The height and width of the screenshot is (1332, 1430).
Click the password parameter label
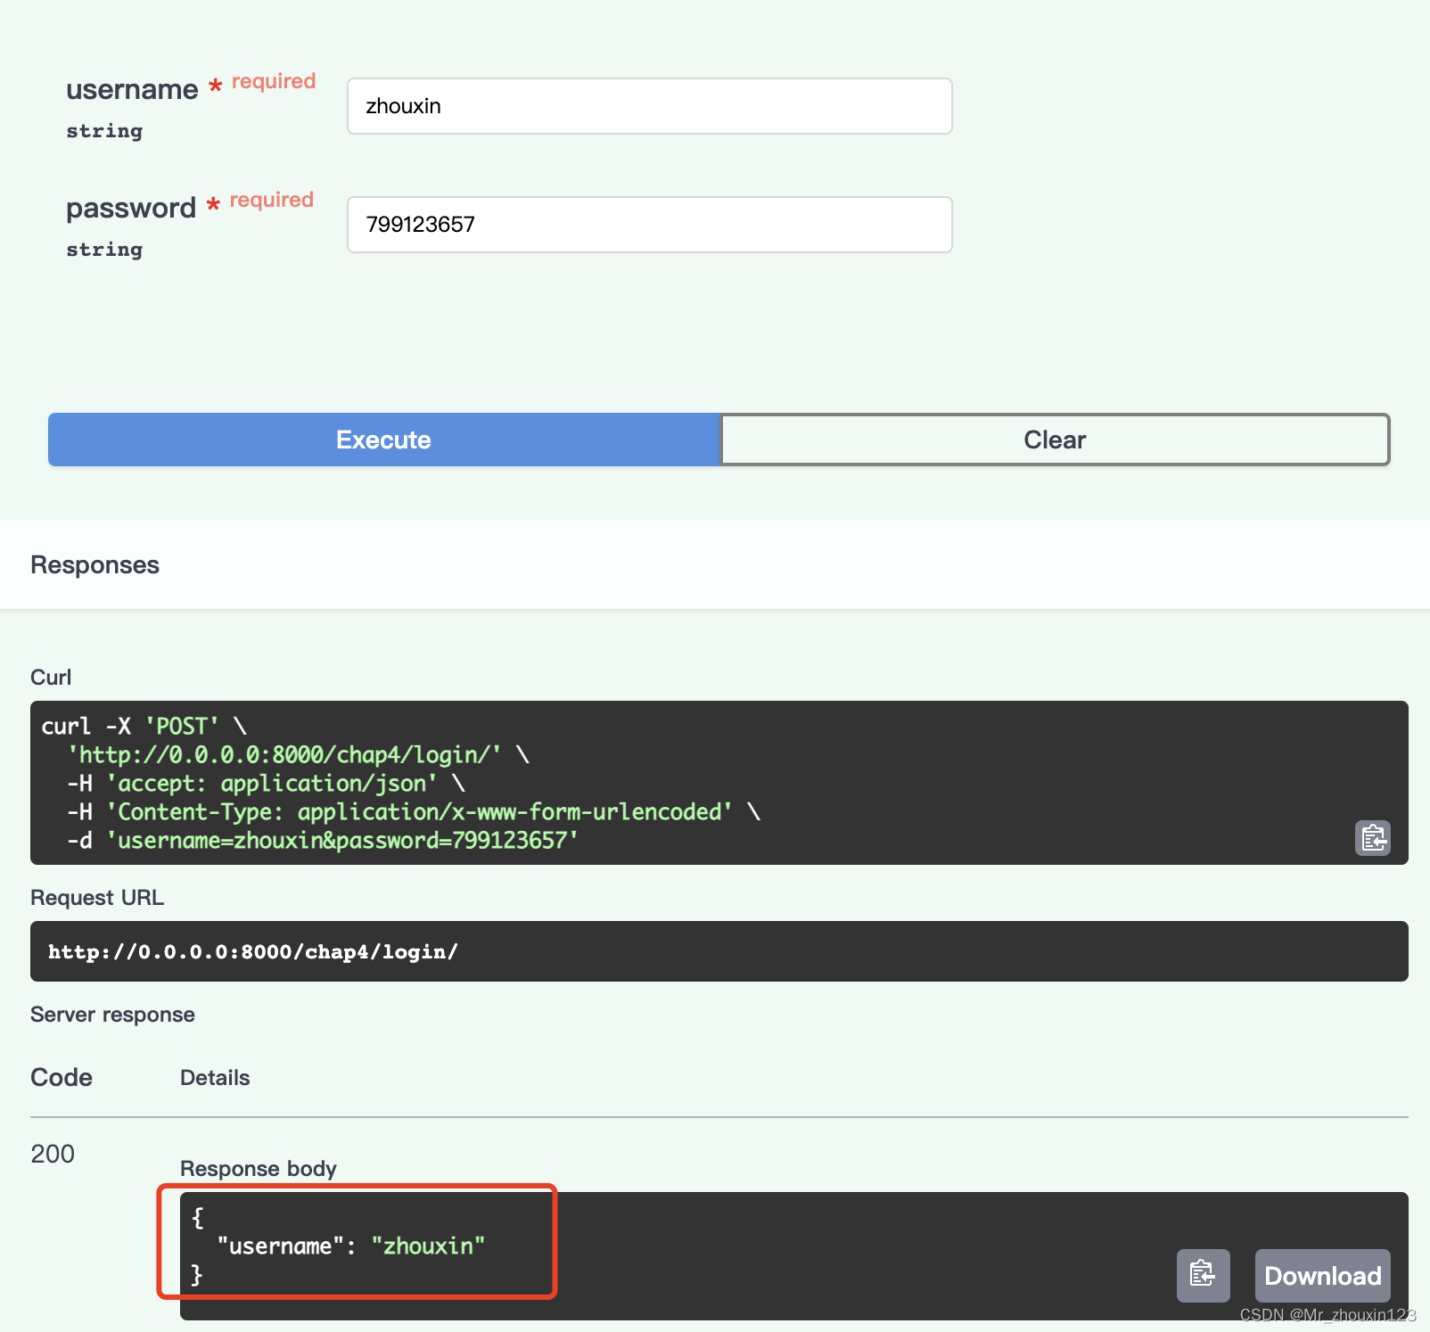[x=131, y=208]
